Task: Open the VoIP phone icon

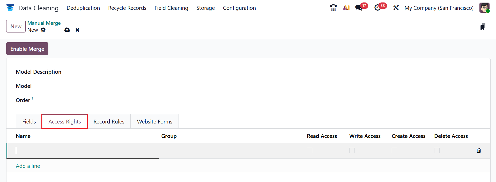Action: pos(333,8)
